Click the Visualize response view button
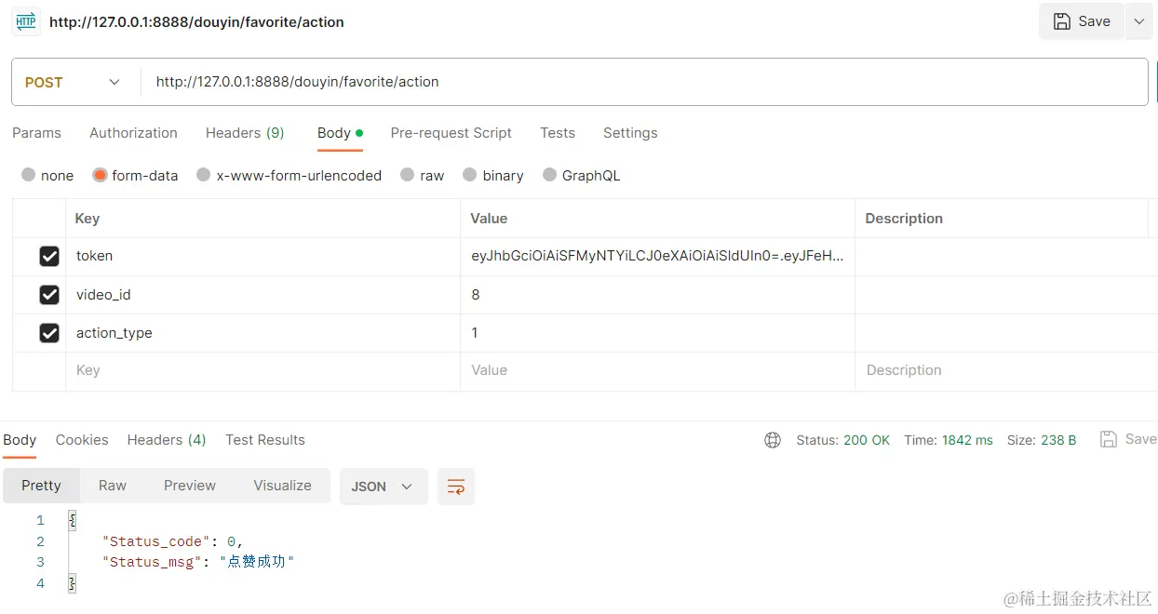 282,486
